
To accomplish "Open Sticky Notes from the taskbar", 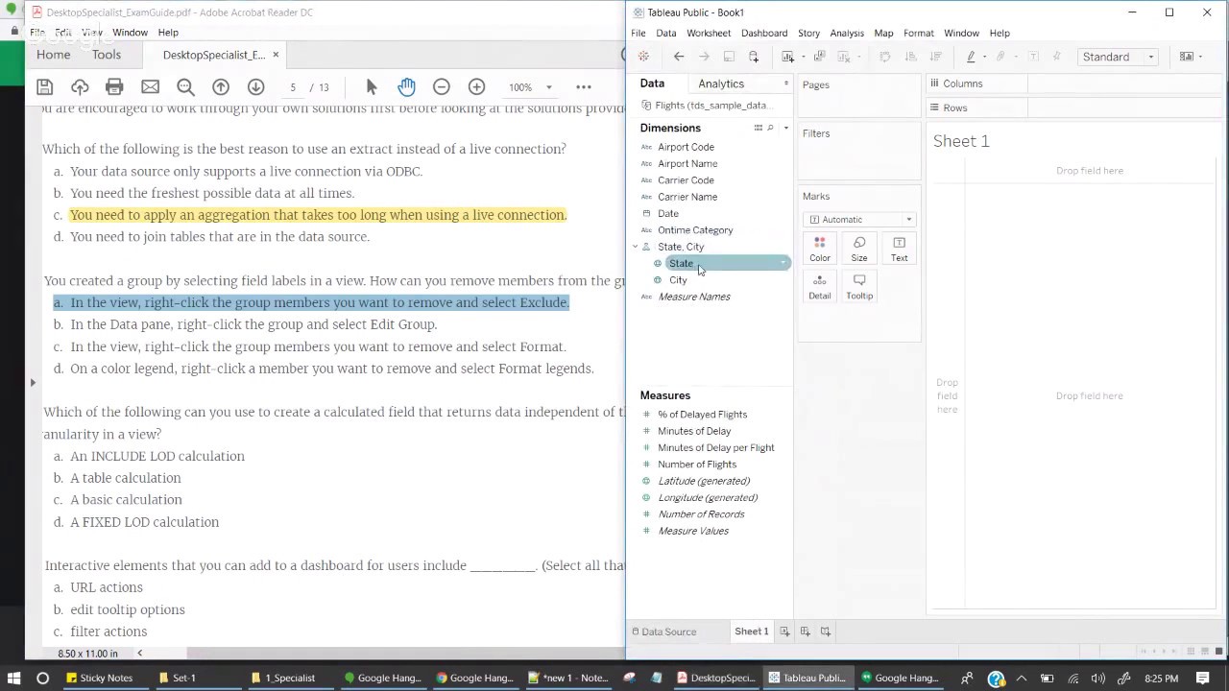I will coord(100,678).
